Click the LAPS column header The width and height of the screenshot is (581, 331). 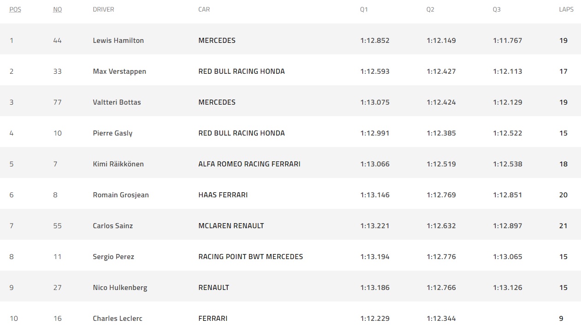pos(566,9)
